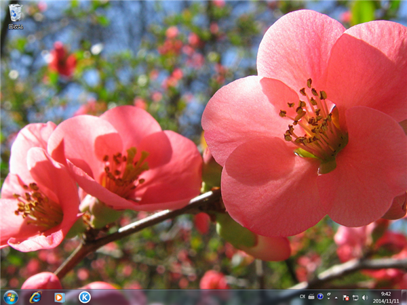Launch Internet Explorer from the taskbar
Image resolution: width=407 pixels, height=305 pixels.
click(35, 297)
